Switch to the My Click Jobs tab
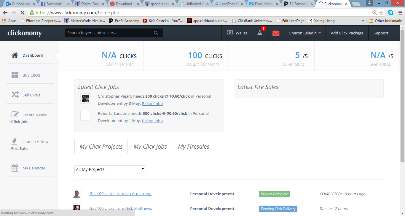This screenshot has width=405, height=216. click(150, 147)
